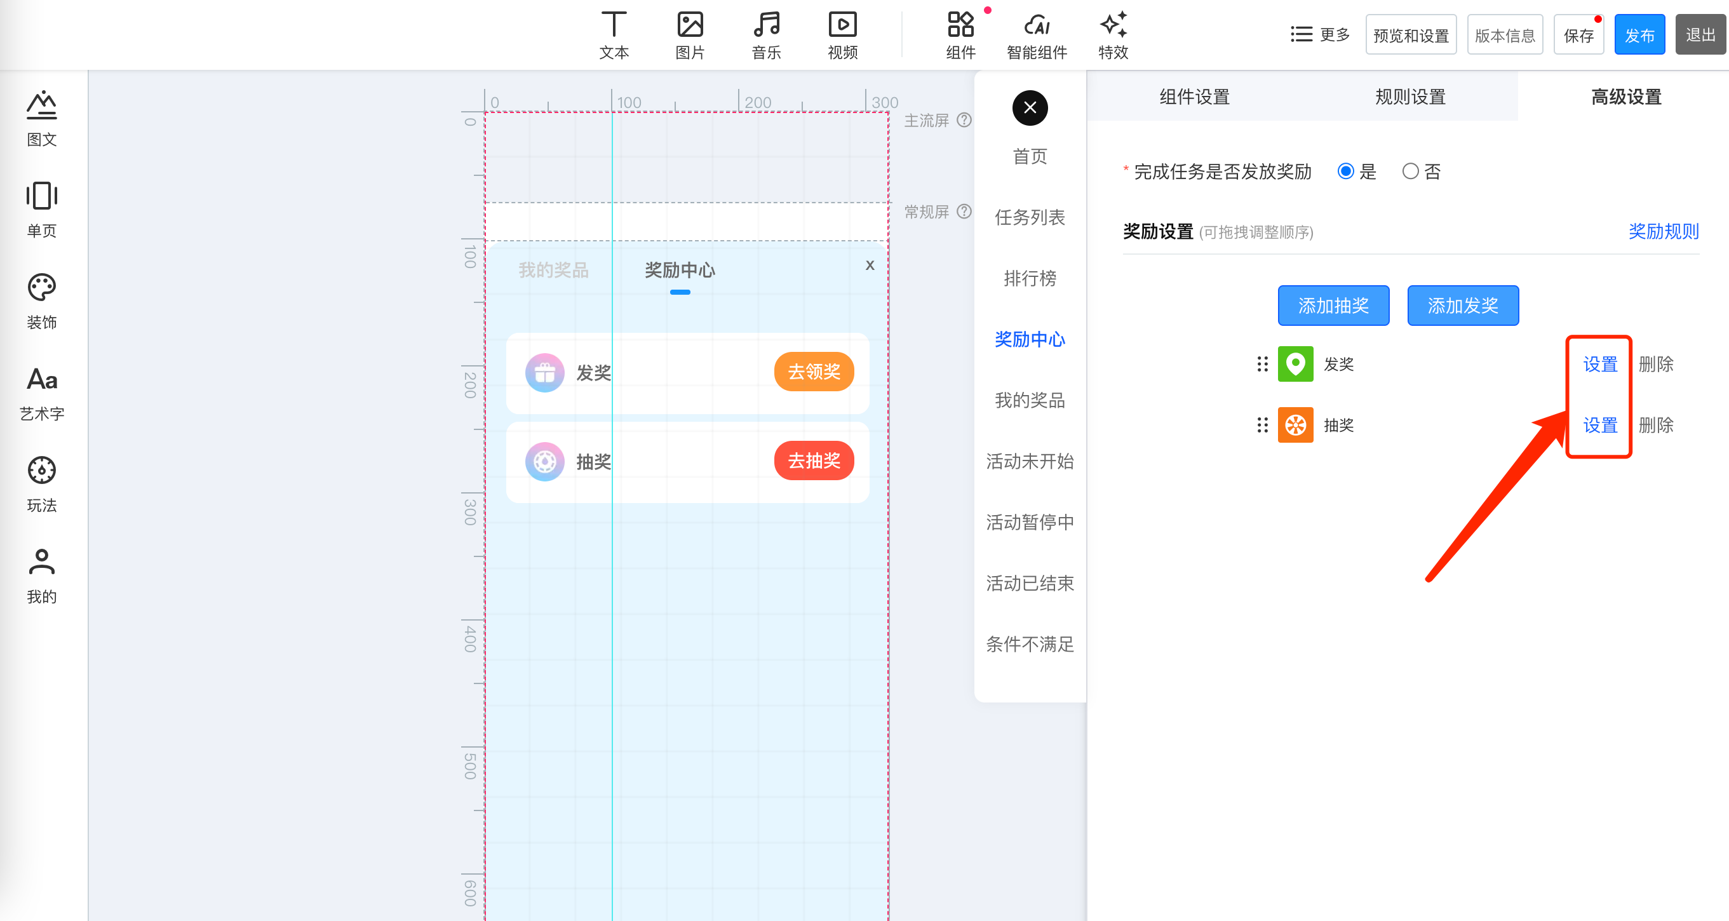Screen dimensions: 1729x921
Task: Select the 文本 text tool
Action: point(614,36)
